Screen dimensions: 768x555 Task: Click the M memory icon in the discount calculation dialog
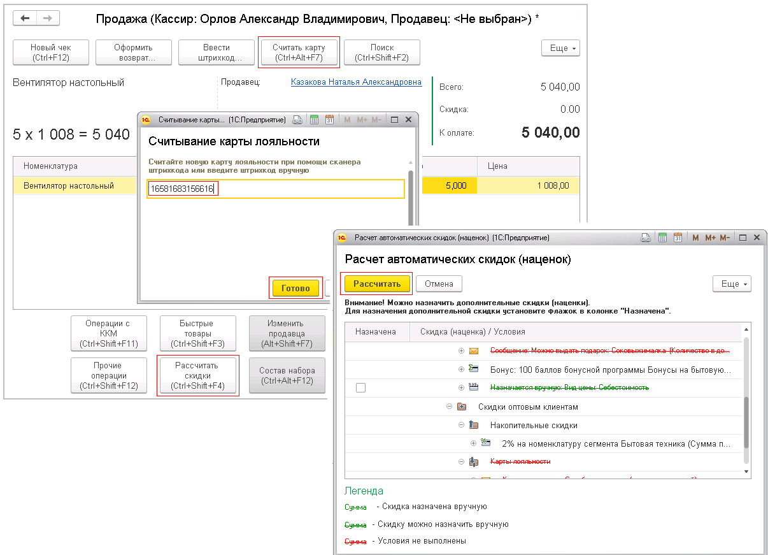pos(695,238)
